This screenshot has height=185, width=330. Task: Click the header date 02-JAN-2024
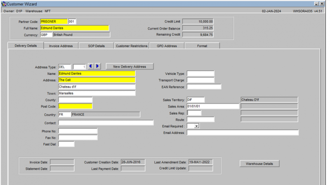click(271, 11)
